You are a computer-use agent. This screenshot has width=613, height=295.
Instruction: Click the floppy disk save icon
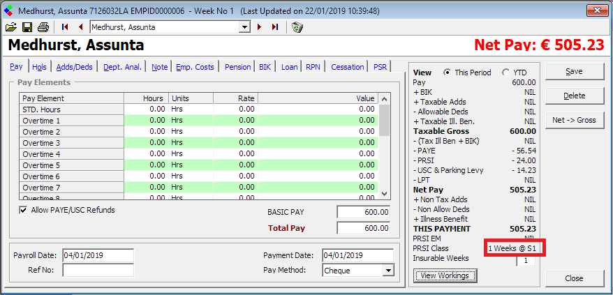coord(27,27)
